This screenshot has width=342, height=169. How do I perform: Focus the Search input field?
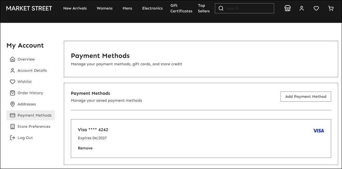pyautogui.click(x=244, y=8)
